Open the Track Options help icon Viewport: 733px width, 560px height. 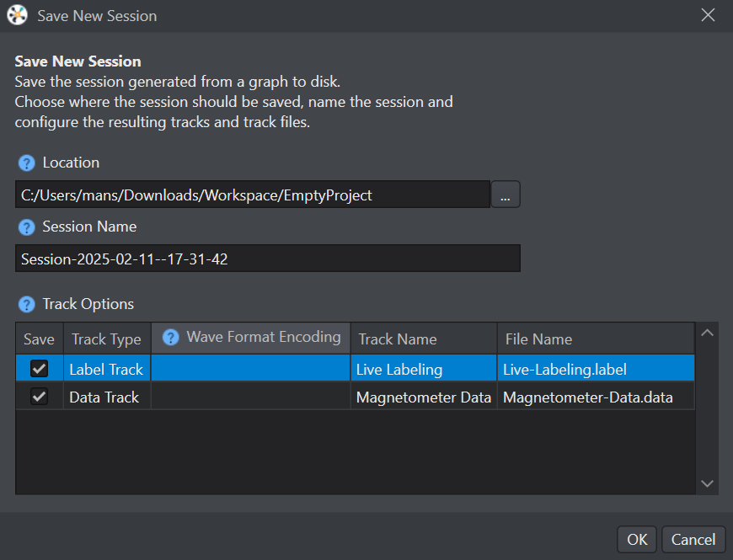pos(27,305)
